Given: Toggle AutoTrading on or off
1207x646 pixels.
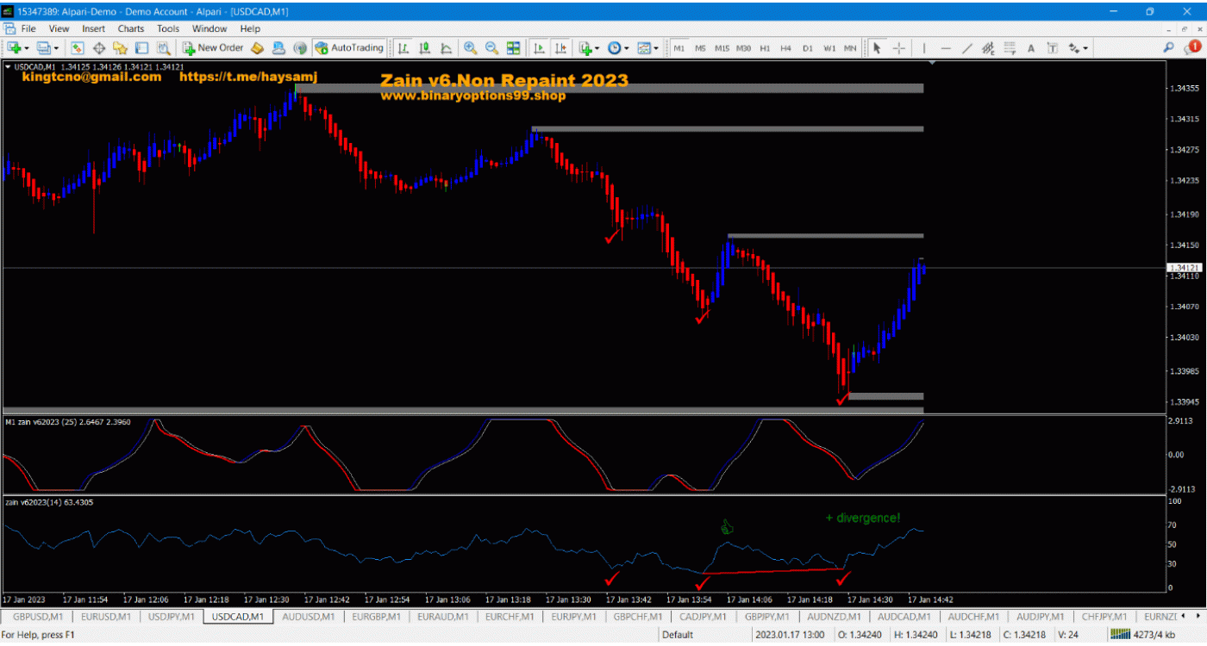Looking at the screenshot, I should click(x=349, y=48).
